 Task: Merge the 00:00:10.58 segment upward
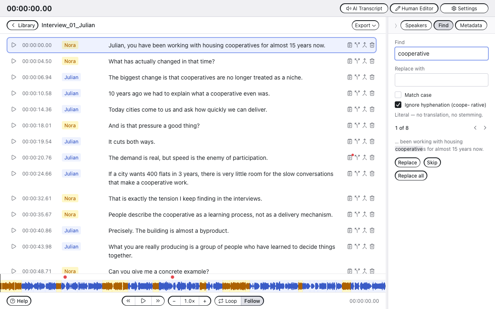click(x=365, y=93)
